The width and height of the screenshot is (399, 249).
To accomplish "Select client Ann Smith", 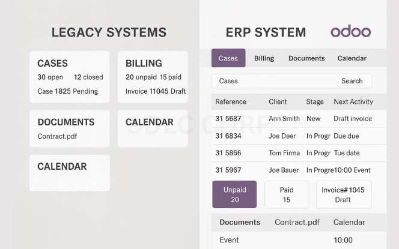I will pyautogui.click(x=284, y=119).
